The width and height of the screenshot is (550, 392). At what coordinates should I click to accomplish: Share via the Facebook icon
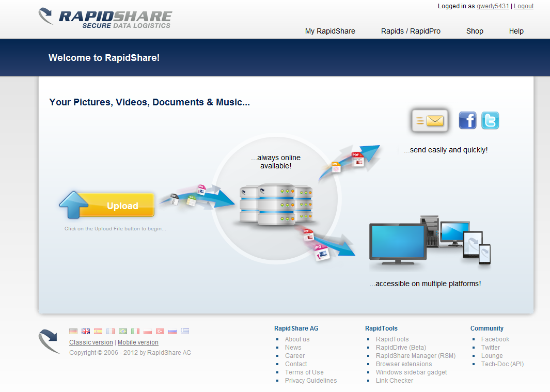coord(467,120)
